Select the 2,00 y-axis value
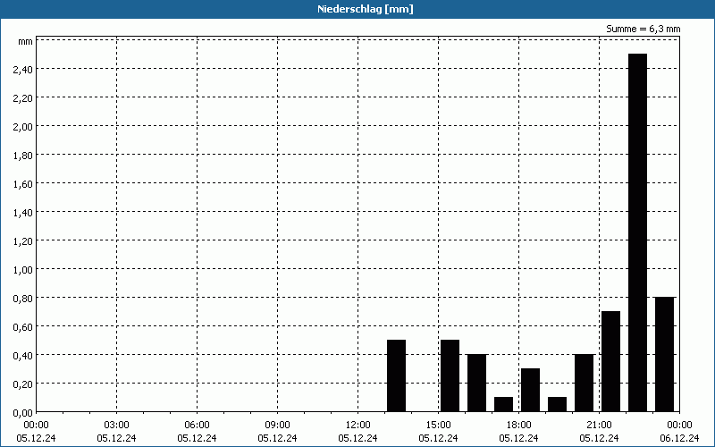Screen dimensions: 715x447 click(23, 127)
